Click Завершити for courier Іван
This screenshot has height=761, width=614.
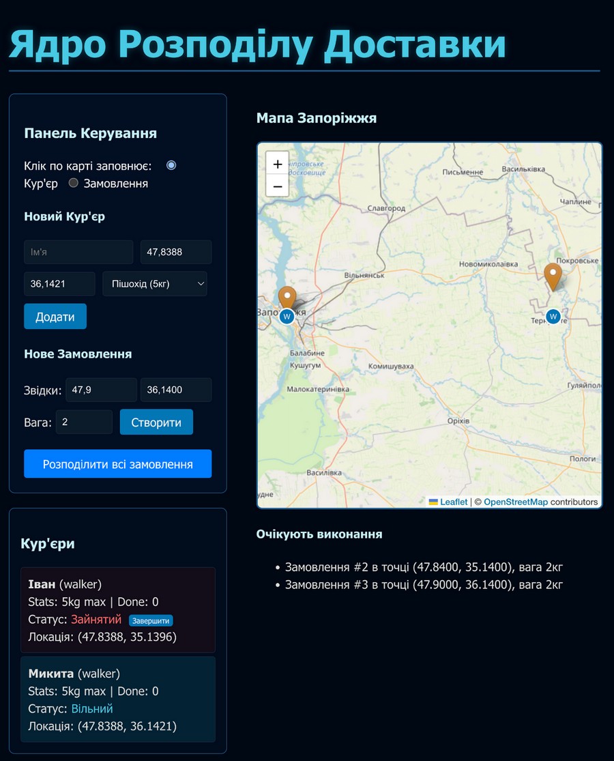point(150,620)
